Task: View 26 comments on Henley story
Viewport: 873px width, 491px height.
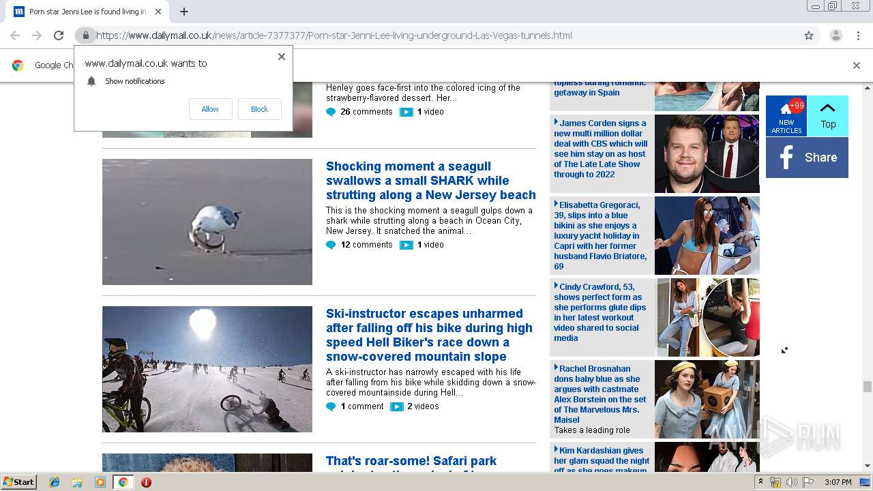Action: 366,112
